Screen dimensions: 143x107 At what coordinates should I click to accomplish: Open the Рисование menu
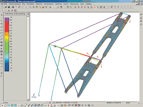30,4
